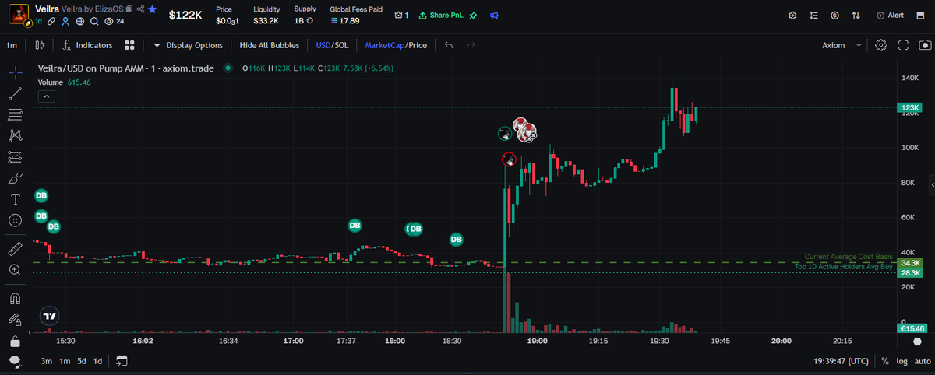
Task: Click the Share PnL button
Action: click(x=442, y=16)
